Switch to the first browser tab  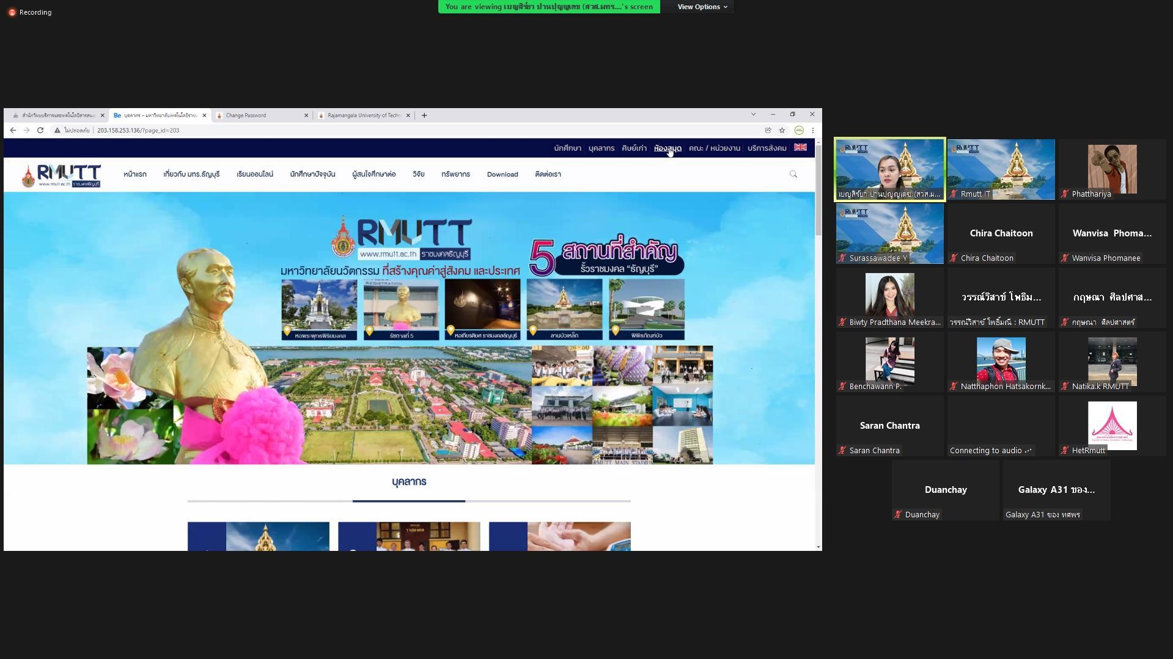coord(57,115)
